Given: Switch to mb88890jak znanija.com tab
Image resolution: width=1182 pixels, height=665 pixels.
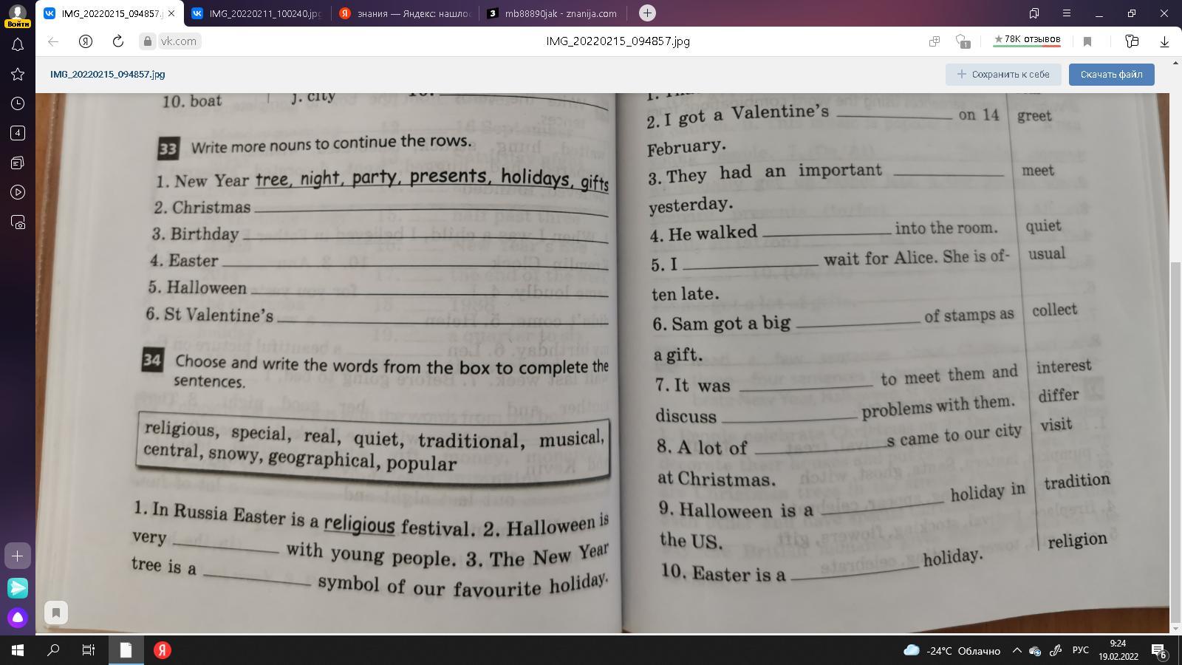Looking at the screenshot, I should pyautogui.click(x=553, y=13).
